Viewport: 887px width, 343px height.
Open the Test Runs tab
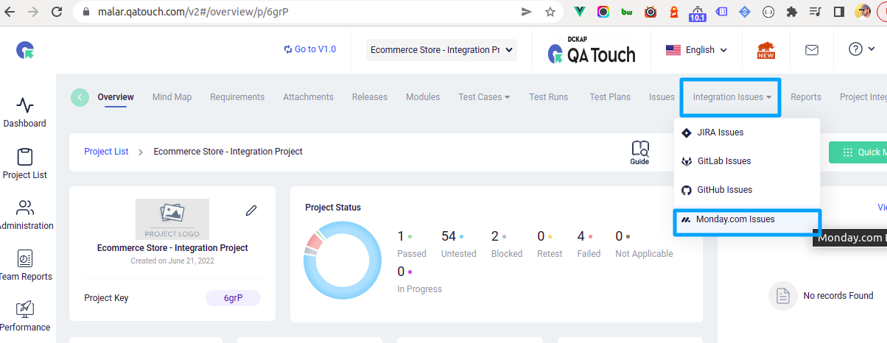[548, 97]
